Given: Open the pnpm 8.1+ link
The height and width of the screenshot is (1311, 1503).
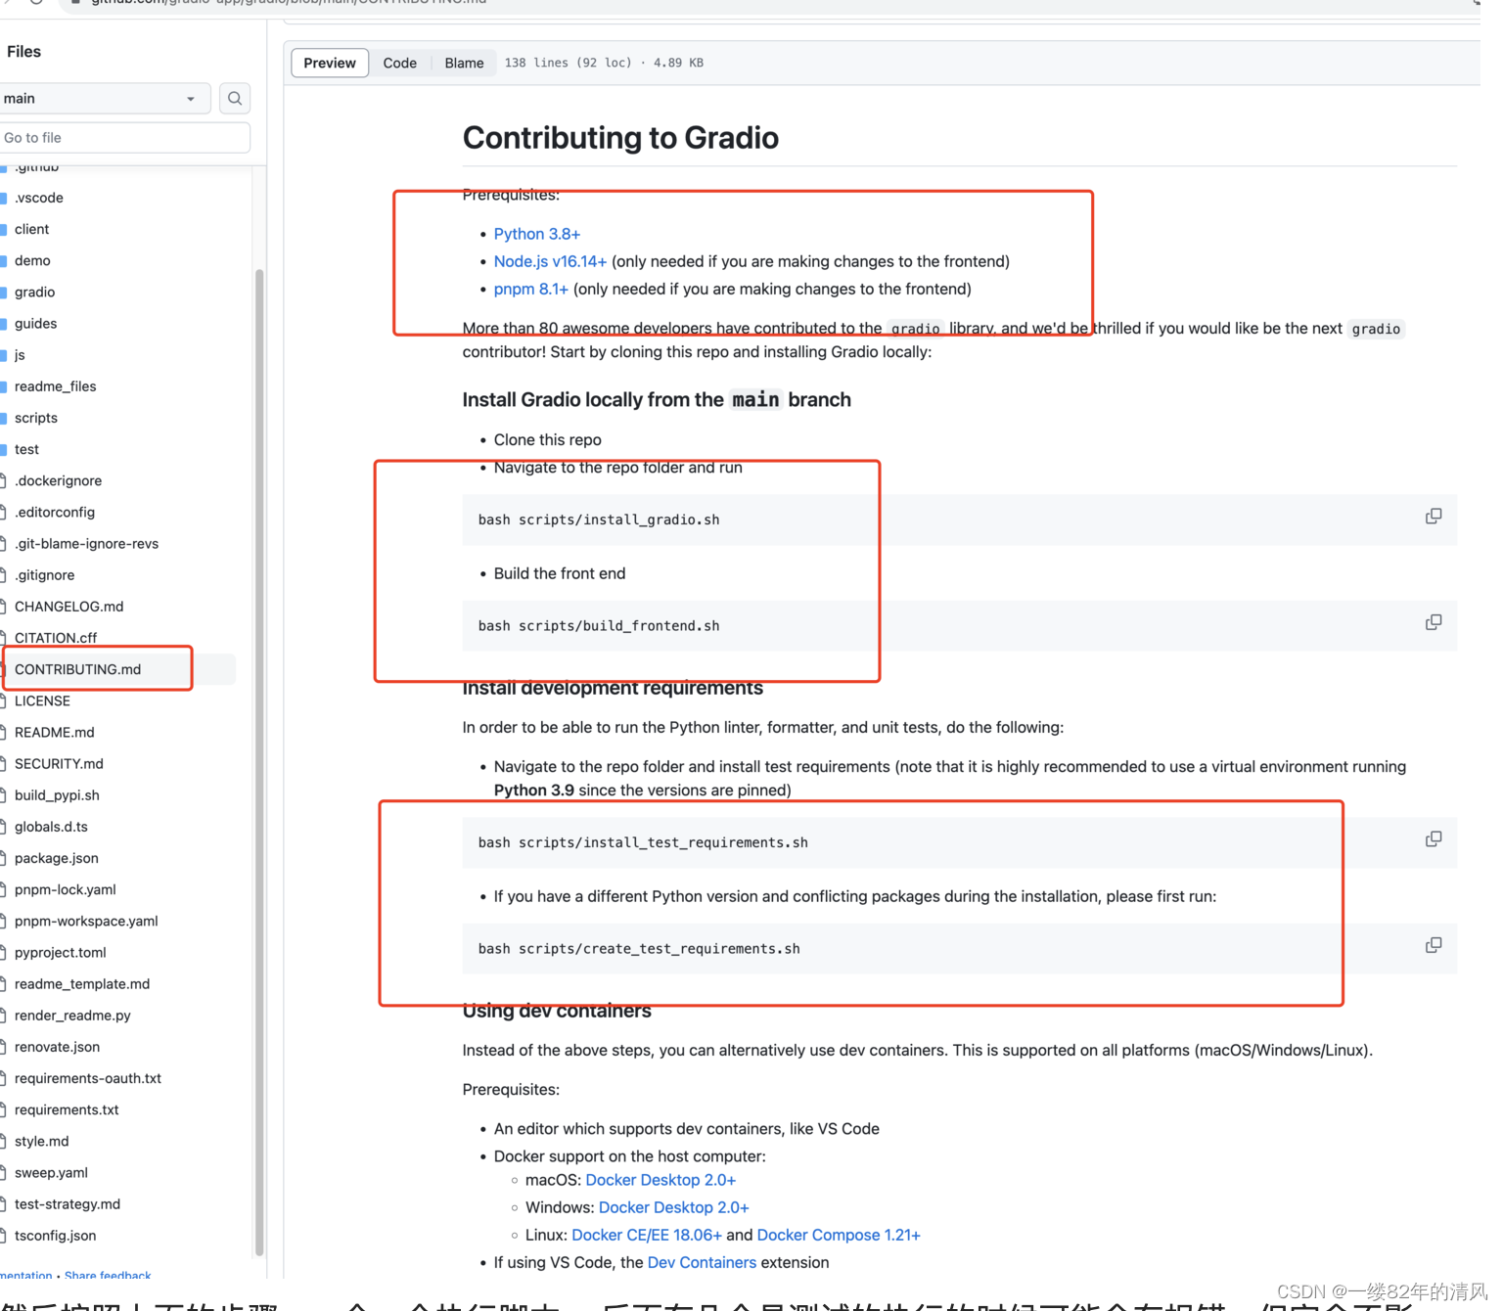Looking at the screenshot, I should [x=530, y=289].
